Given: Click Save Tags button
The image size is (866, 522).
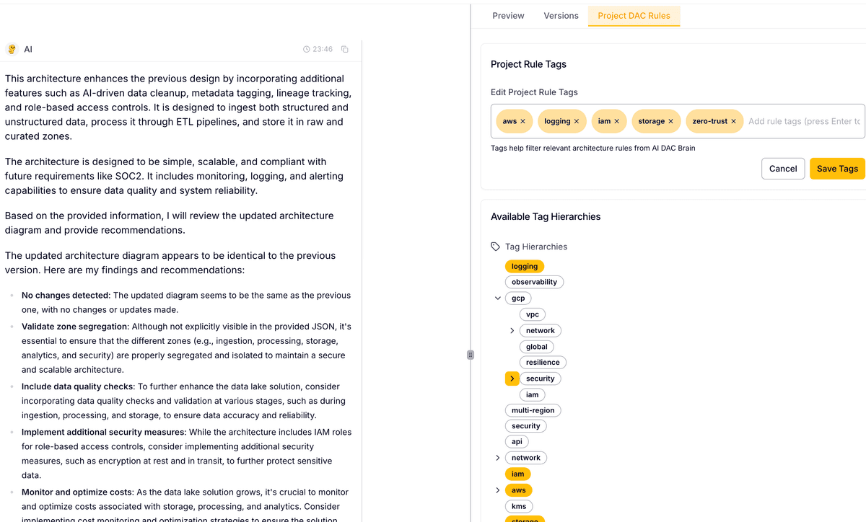Looking at the screenshot, I should pyautogui.click(x=837, y=168).
